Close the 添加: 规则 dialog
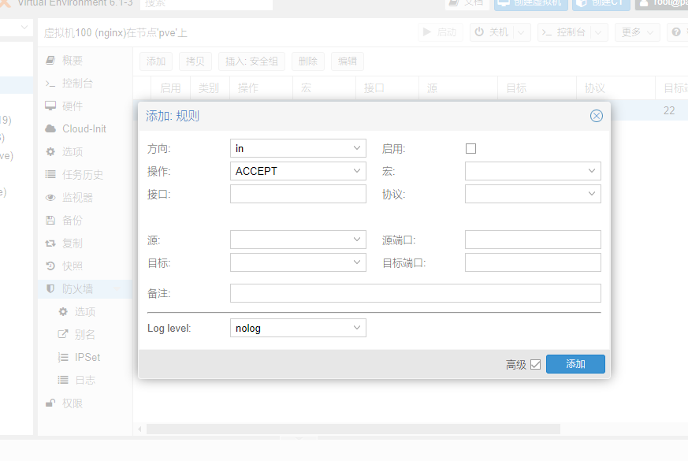The image size is (688, 461). pyautogui.click(x=596, y=116)
